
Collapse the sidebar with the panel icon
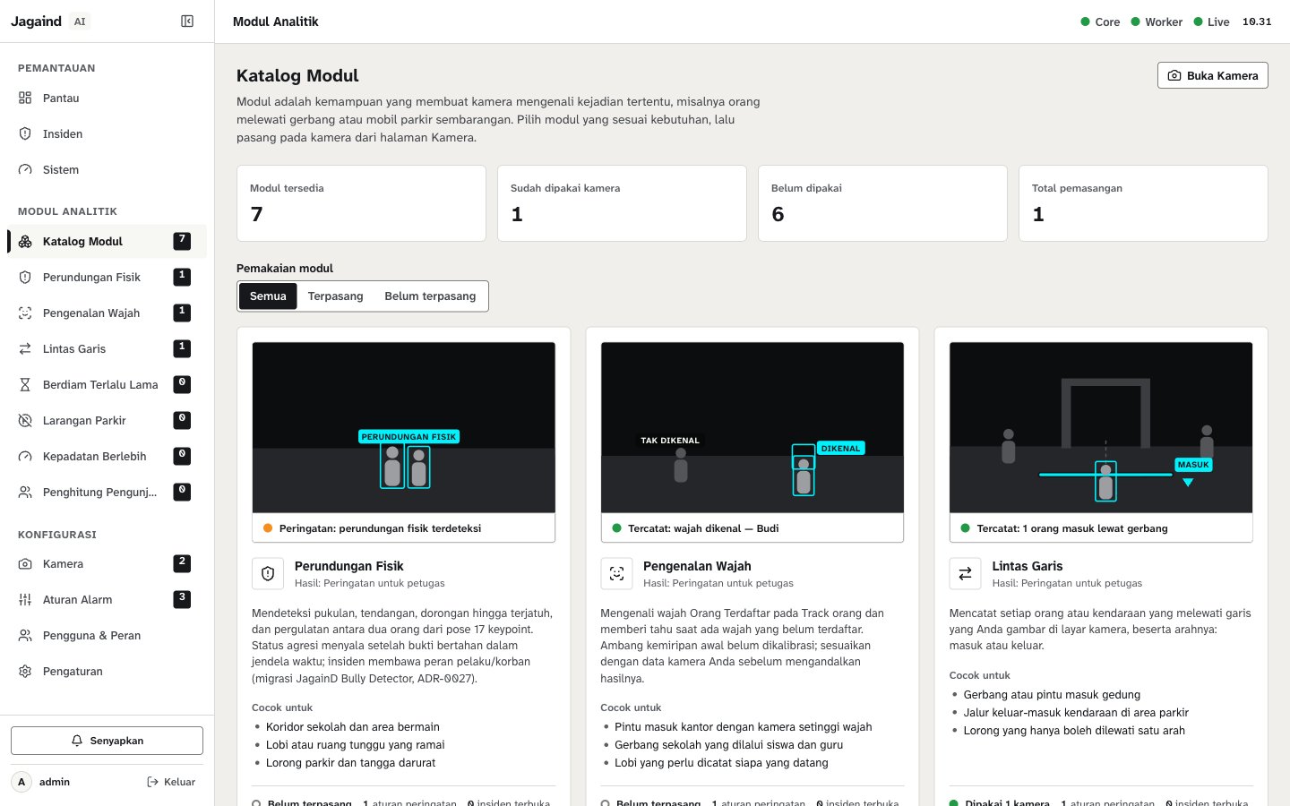point(187,21)
